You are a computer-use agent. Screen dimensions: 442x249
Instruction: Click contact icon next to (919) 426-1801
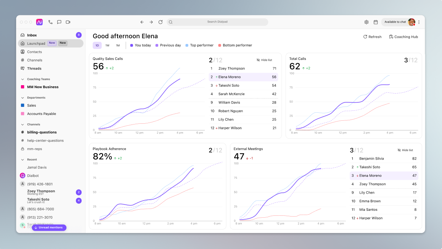point(23,184)
